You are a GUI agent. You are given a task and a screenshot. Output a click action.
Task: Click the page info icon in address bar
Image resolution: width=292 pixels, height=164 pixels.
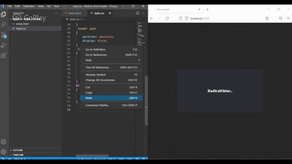point(187,18)
